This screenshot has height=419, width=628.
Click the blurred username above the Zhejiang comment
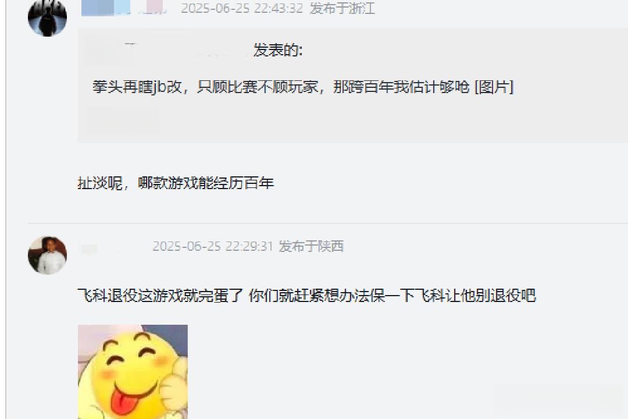[123, 8]
